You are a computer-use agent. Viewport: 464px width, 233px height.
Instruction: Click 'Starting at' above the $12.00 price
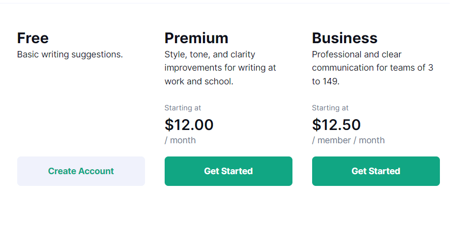(182, 108)
